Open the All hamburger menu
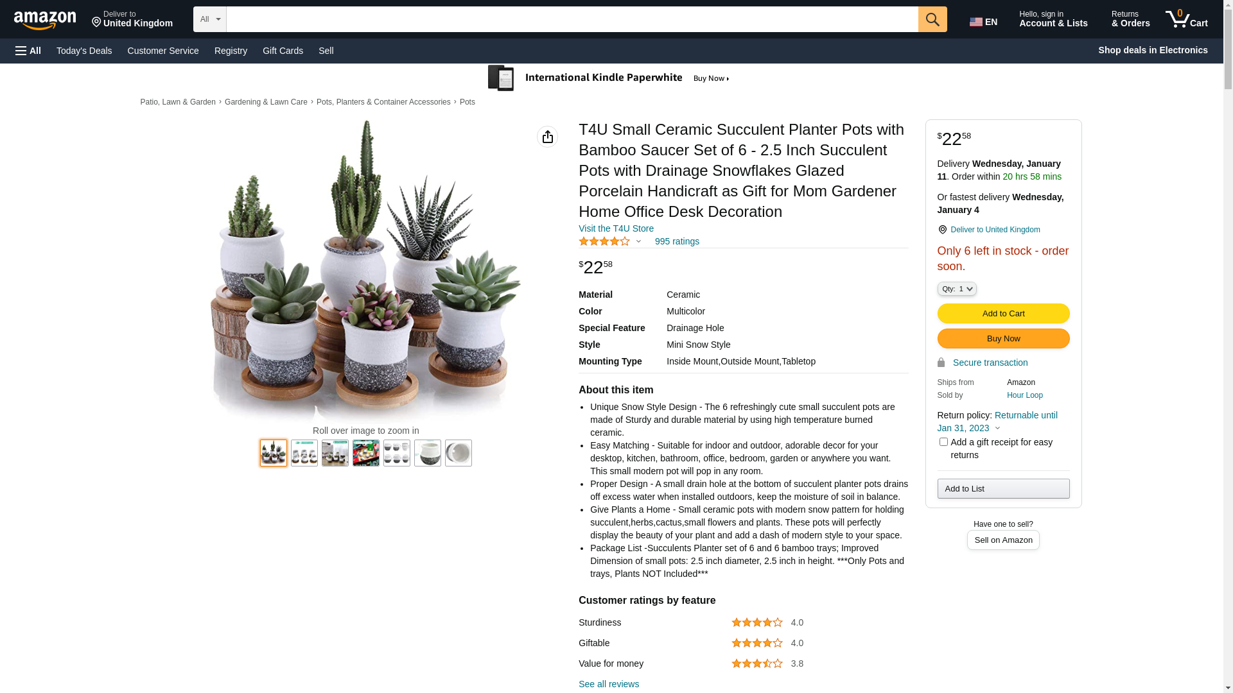The height and width of the screenshot is (693, 1233). (28, 51)
